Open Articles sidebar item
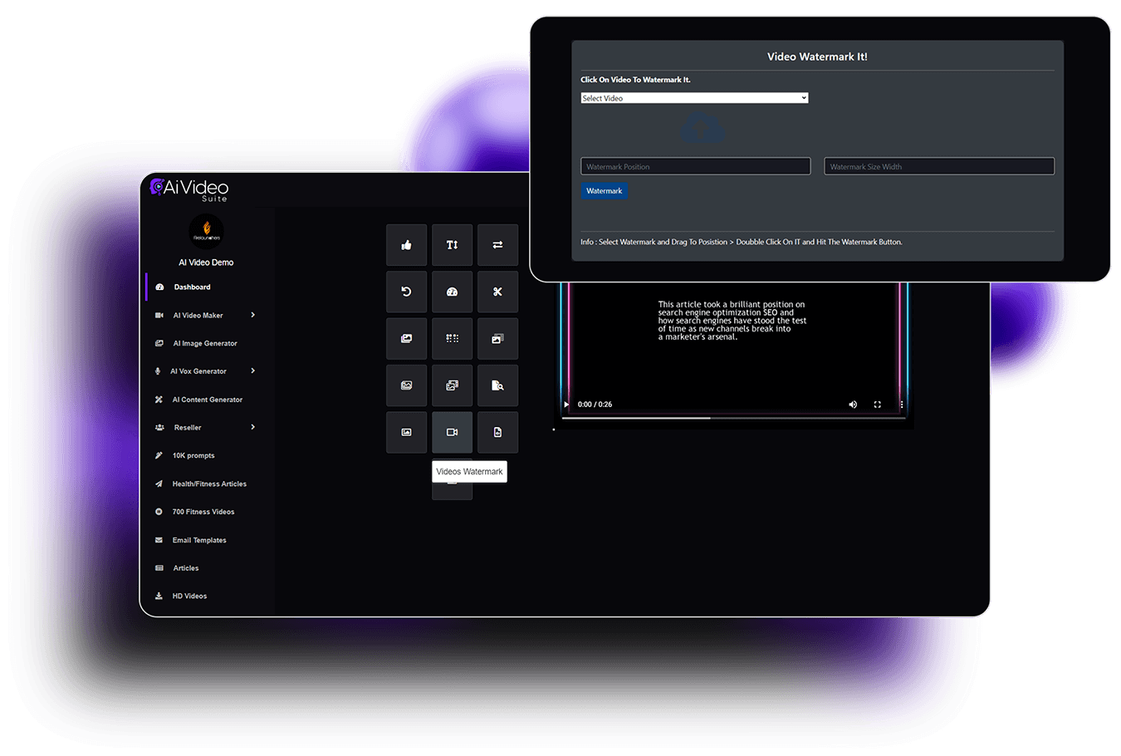Image resolution: width=1121 pixels, height=756 pixels. (185, 568)
